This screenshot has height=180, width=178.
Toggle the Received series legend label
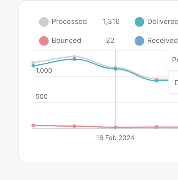pyautogui.click(x=162, y=41)
